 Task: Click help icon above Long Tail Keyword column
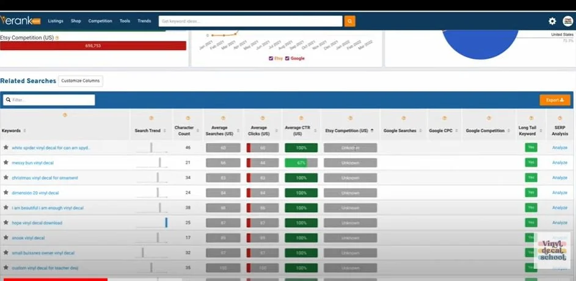(x=531, y=119)
